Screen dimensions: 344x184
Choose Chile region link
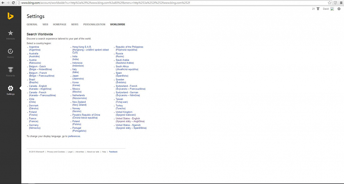32,100
